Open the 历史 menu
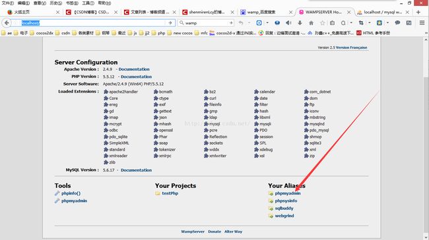Viewport: 429px width, 240px height. (x=56, y=3)
